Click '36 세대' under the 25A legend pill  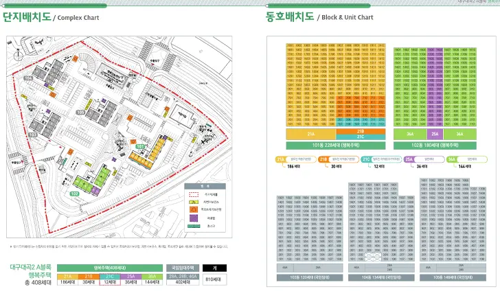point(422,166)
